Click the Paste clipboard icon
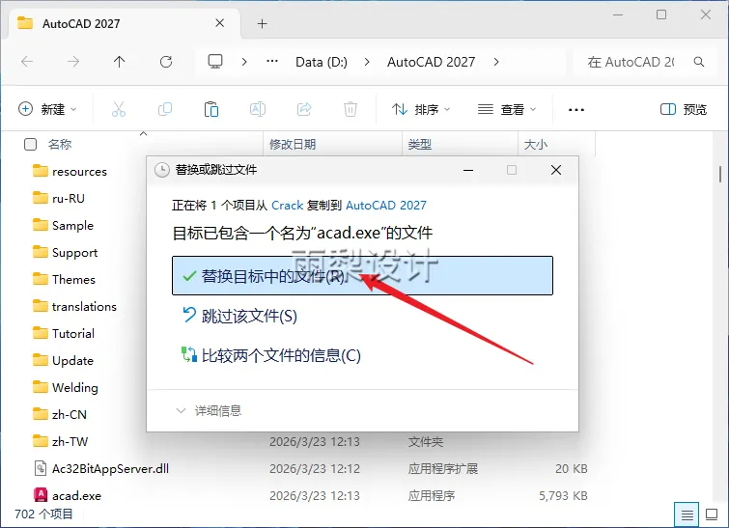The height and width of the screenshot is (528, 729). (x=211, y=110)
